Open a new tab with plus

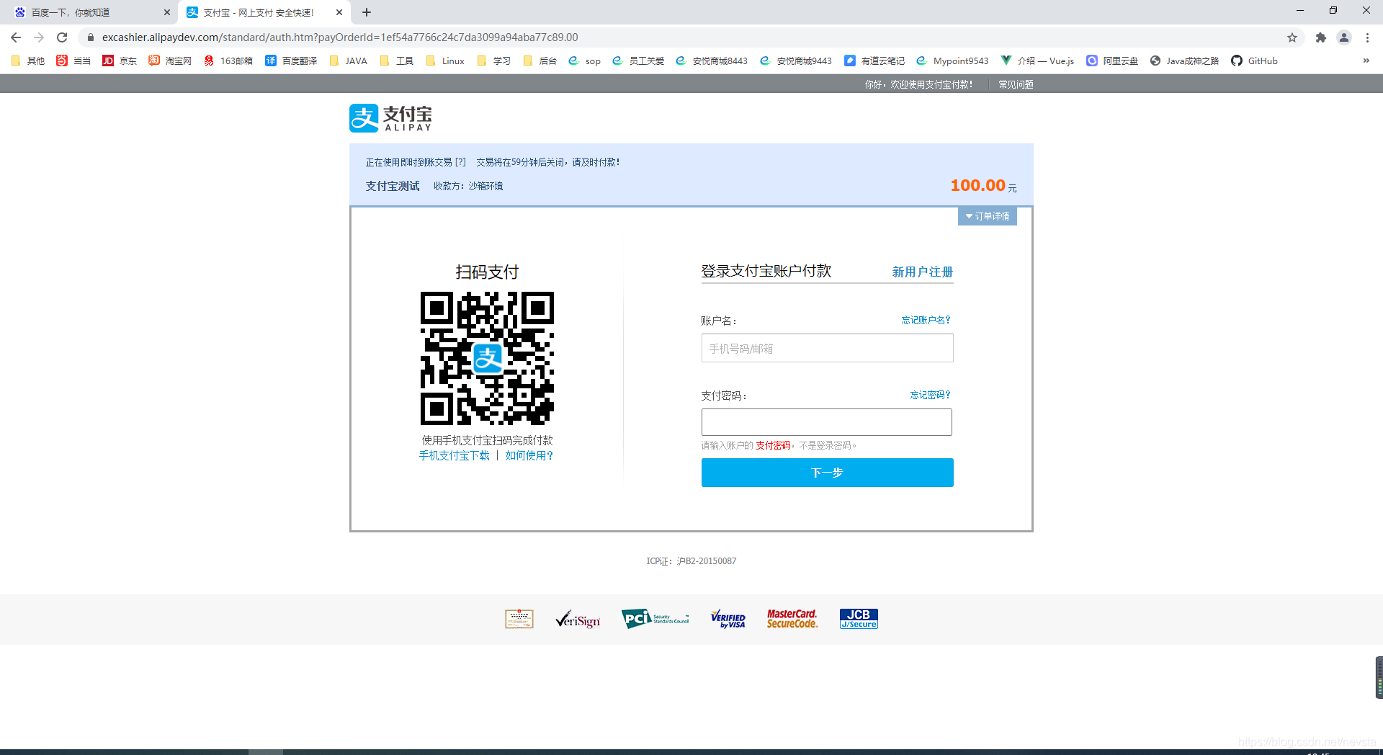tap(367, 12)
